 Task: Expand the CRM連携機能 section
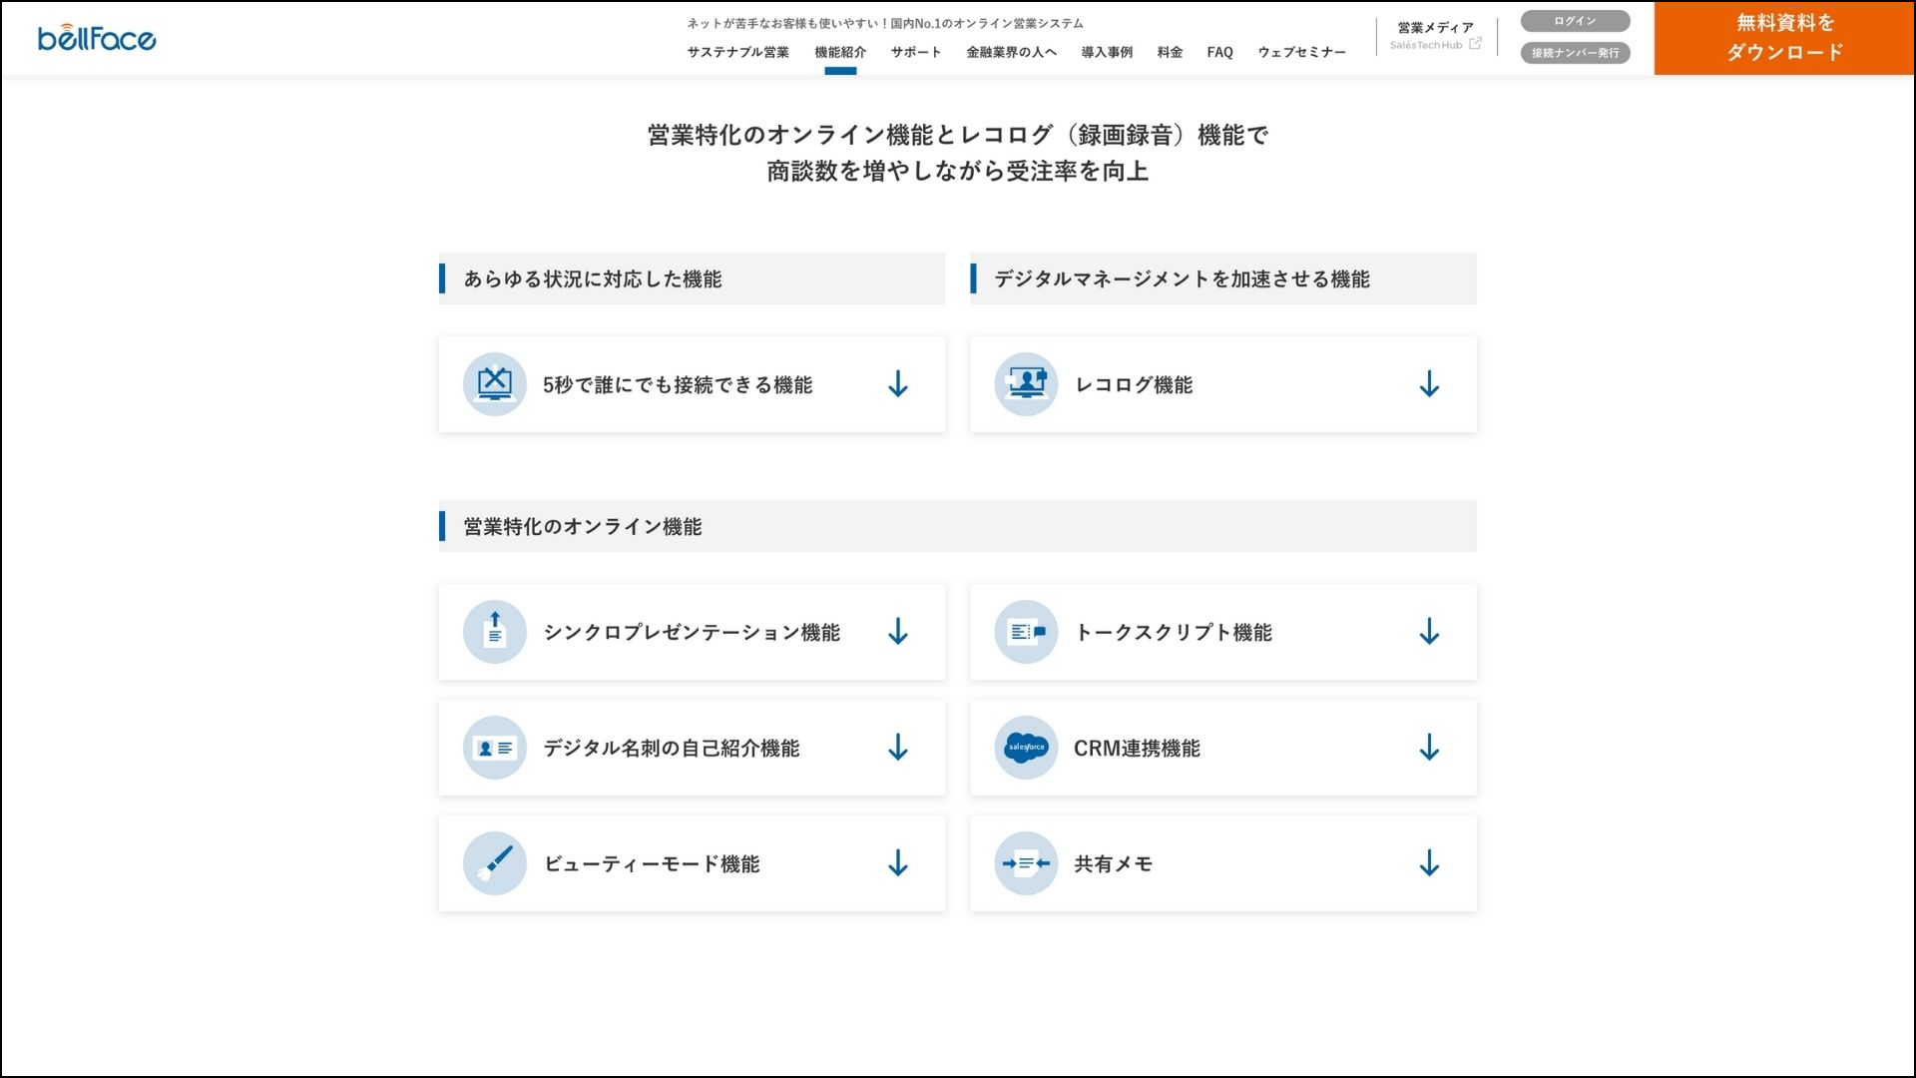click(x=1430, y=747)
